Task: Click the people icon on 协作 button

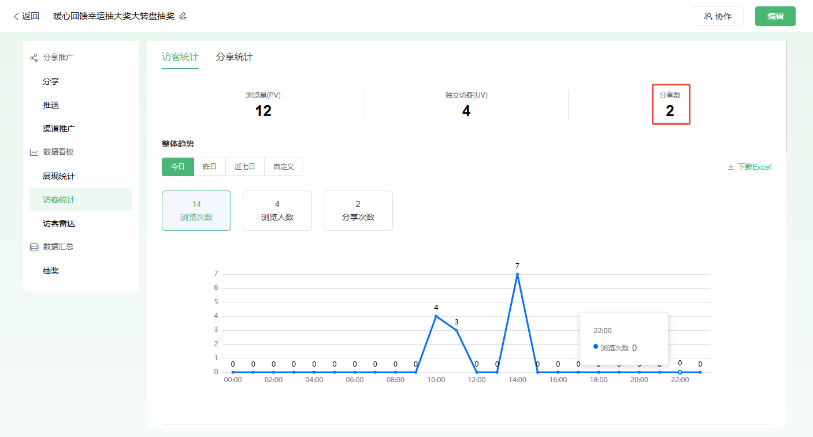Action: [708, 16]
